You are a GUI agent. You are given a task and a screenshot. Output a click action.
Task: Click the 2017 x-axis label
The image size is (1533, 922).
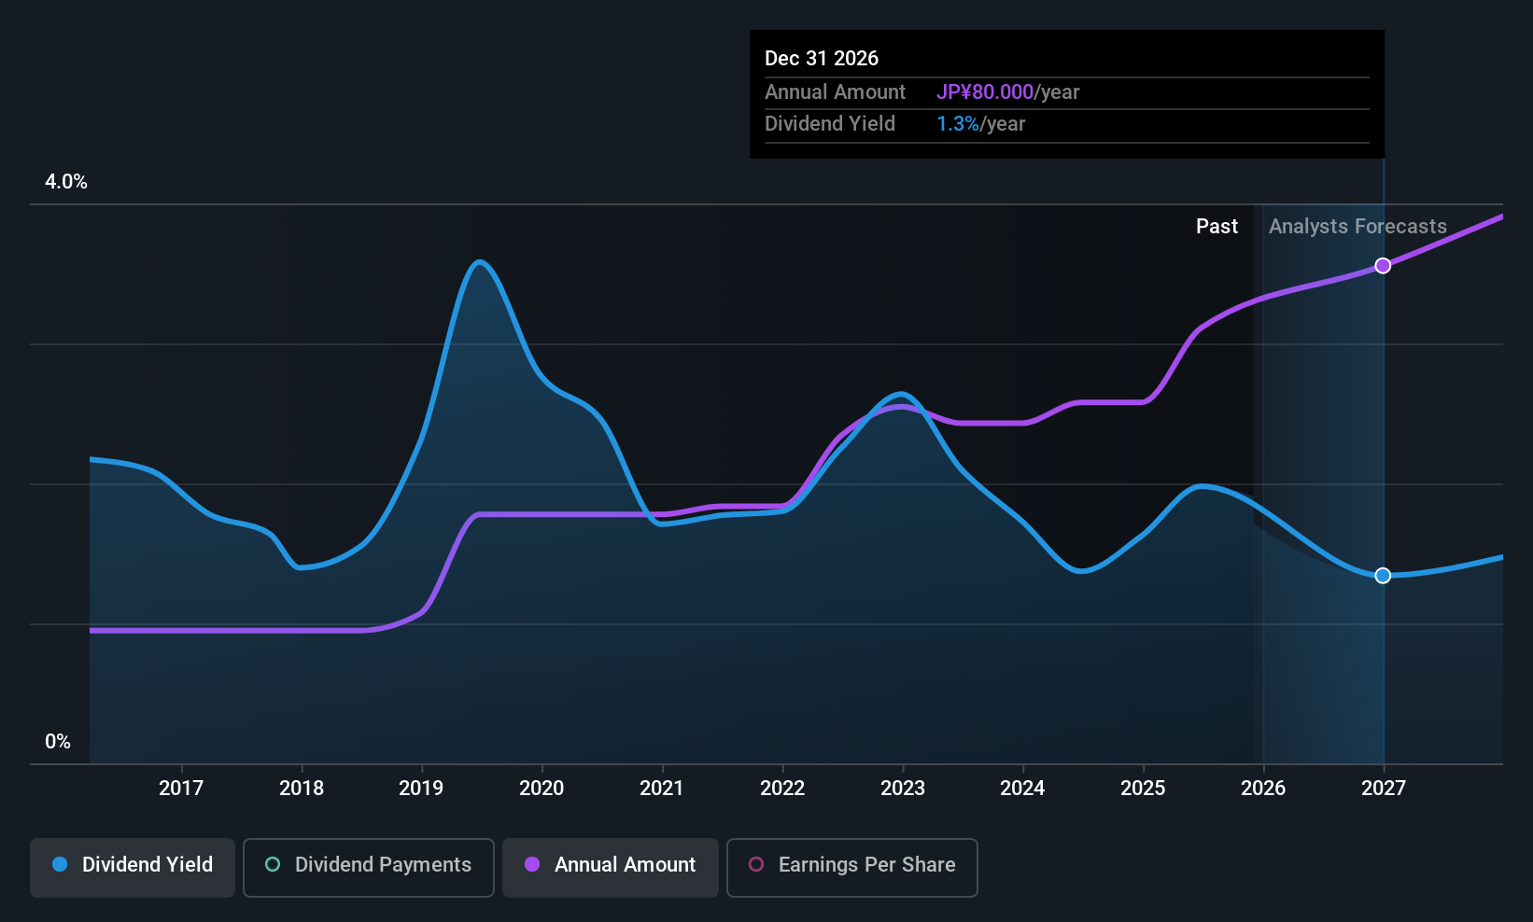181,789
